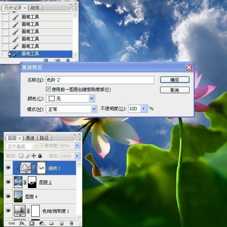Click clipping arrow indicator on 曲线 2 layer
The height and width of the screenshot is (227, 227).
pos(17,168)
